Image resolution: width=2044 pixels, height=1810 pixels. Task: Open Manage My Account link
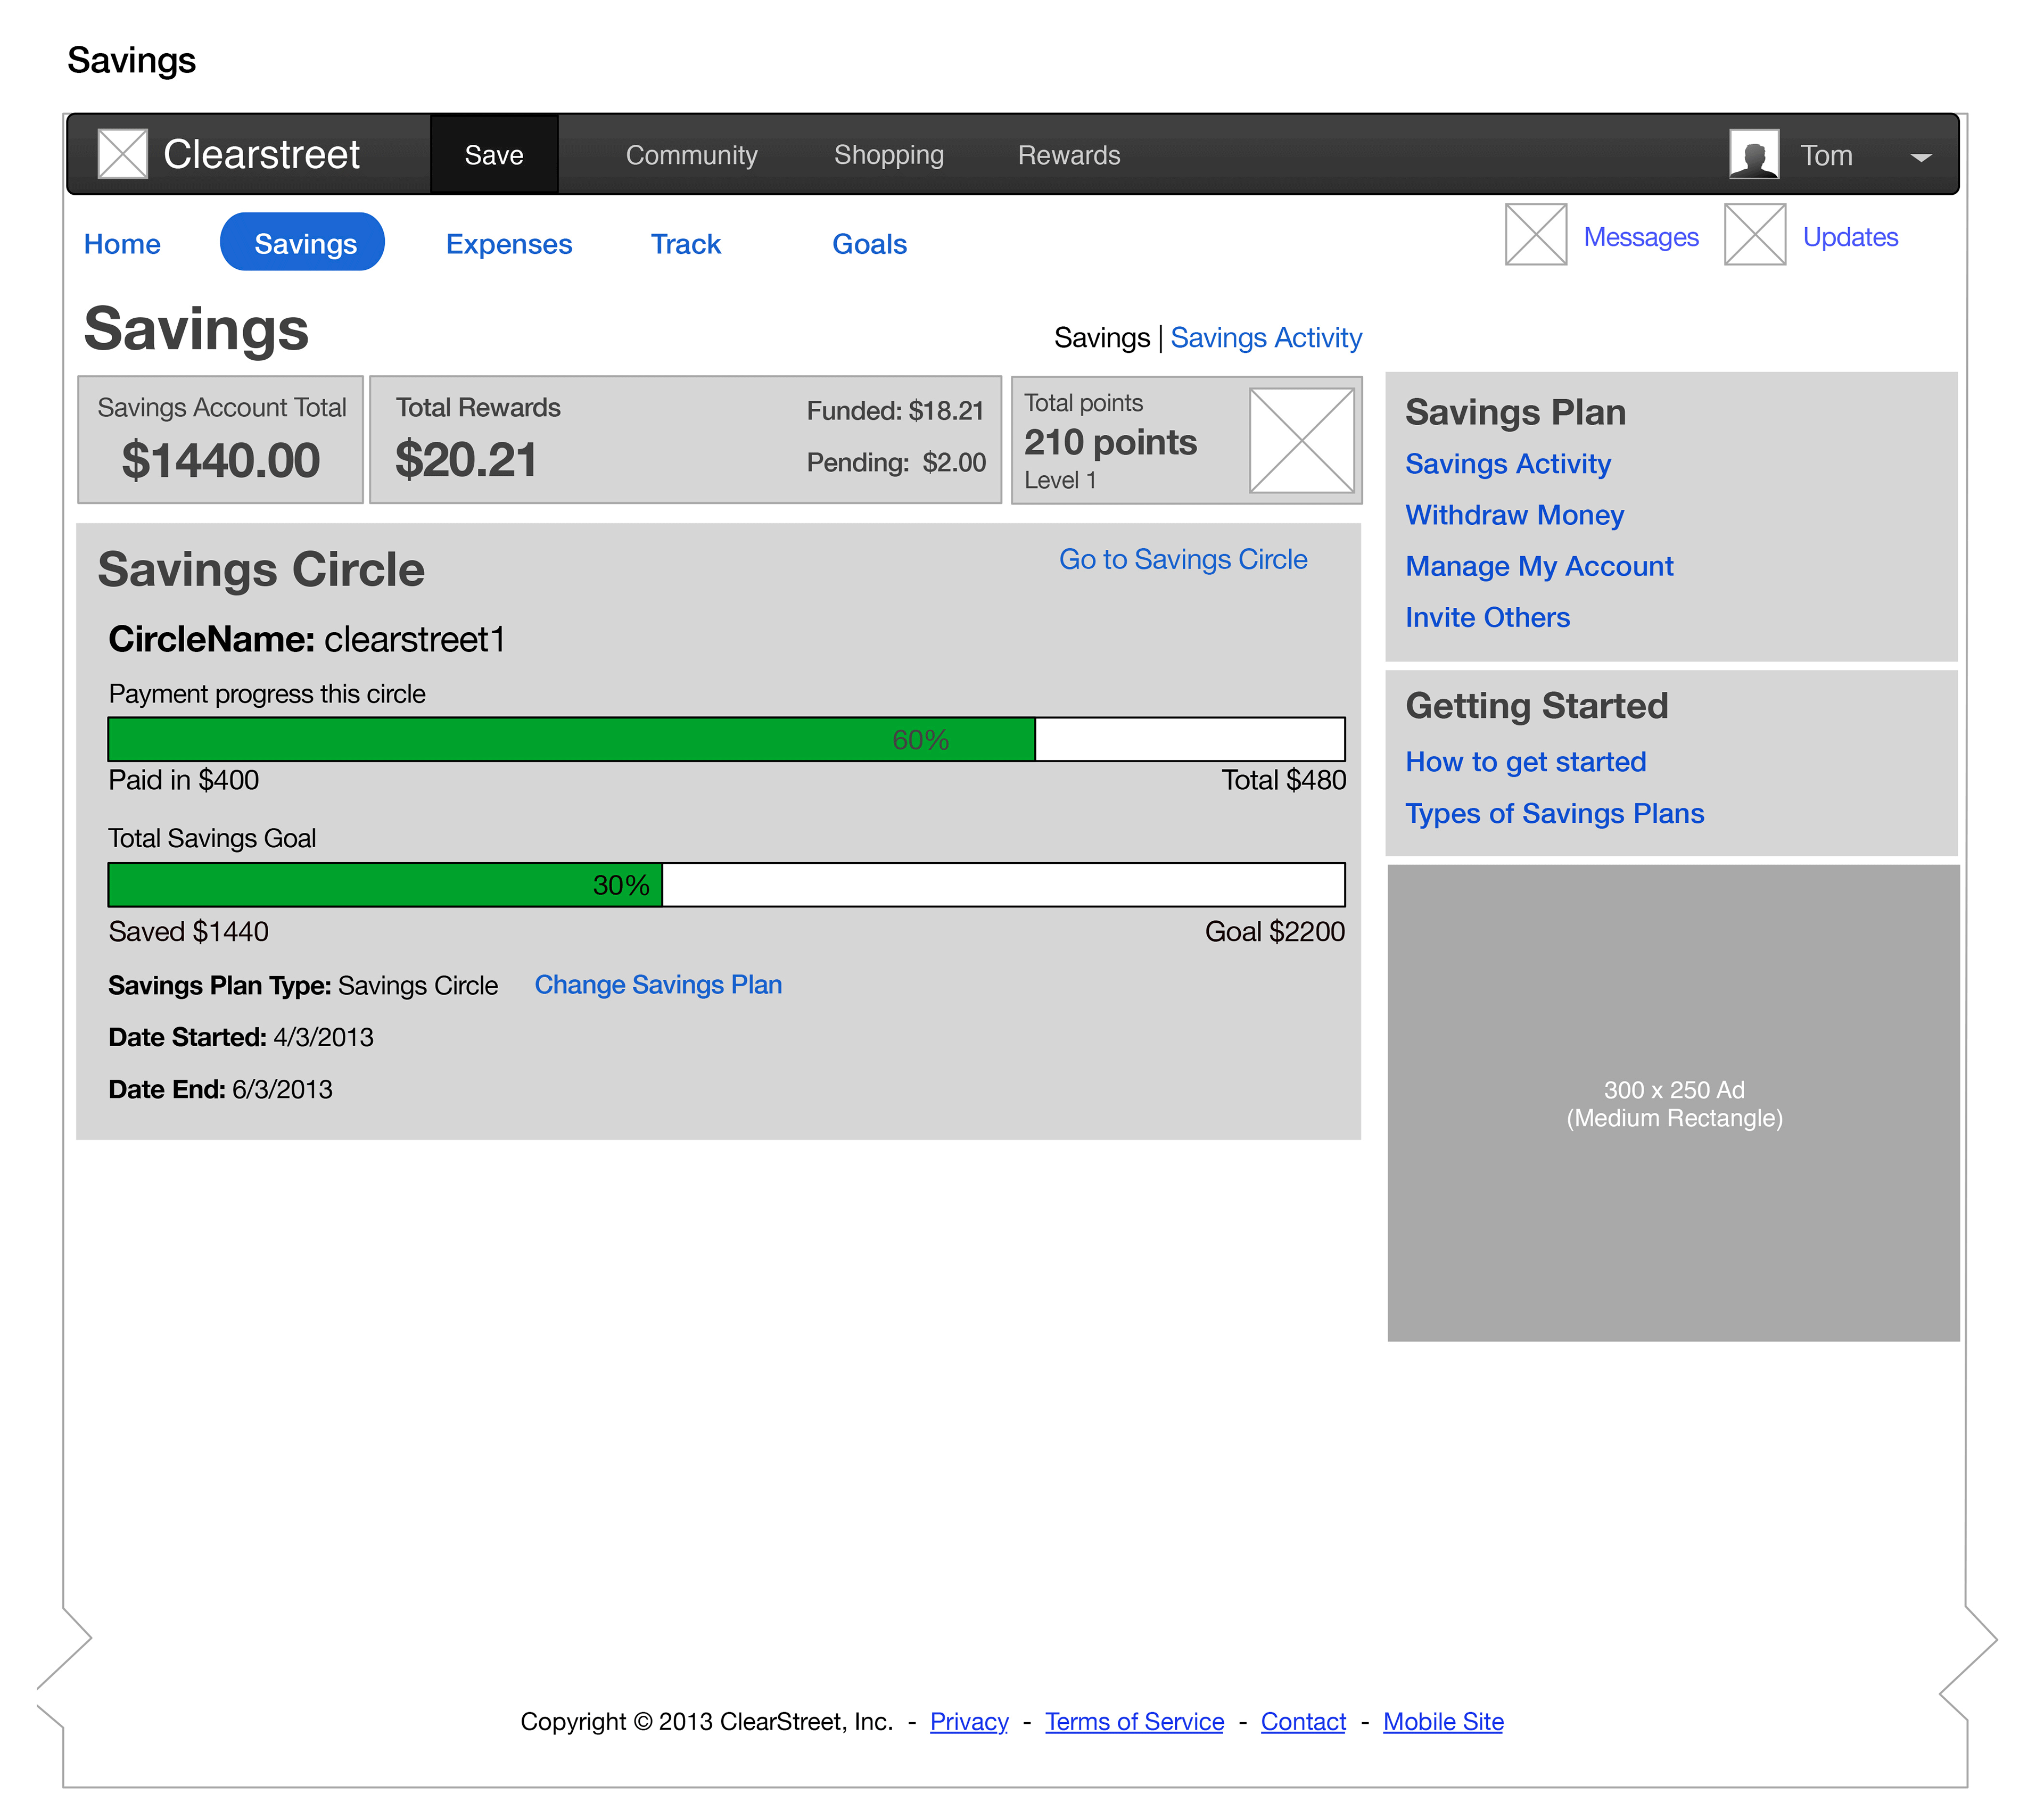click(1539, 567)
